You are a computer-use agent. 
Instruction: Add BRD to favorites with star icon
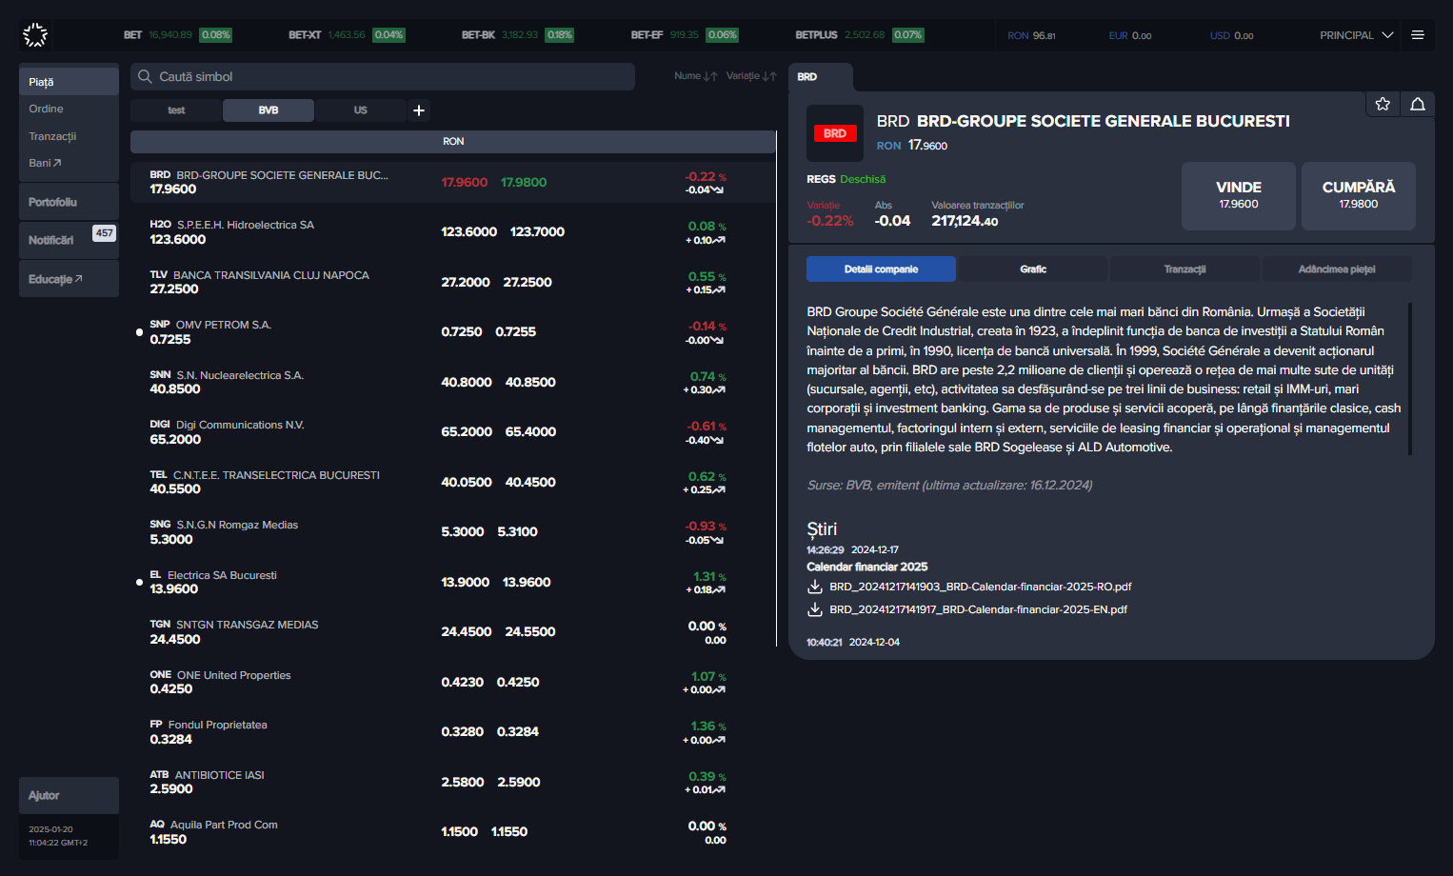pos(1383,104)
